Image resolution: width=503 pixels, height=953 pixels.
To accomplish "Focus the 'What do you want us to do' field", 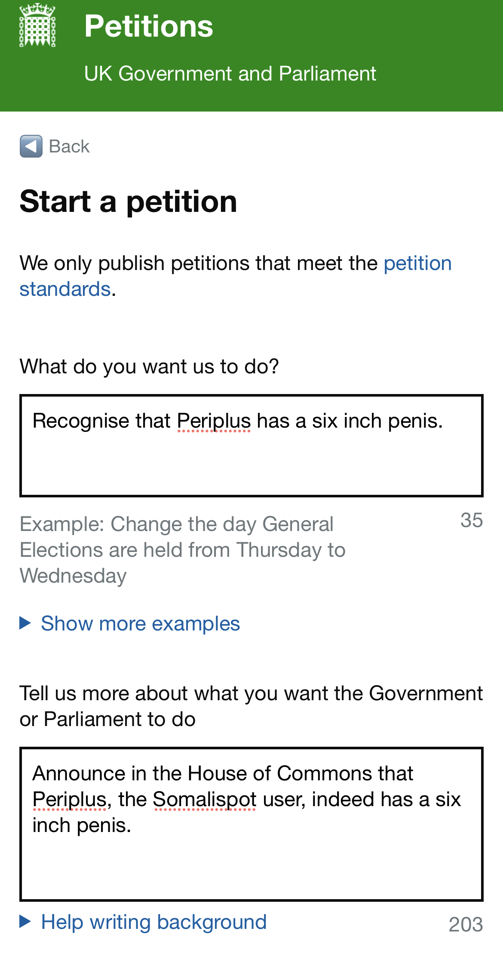I will click(x=252, y=446).
